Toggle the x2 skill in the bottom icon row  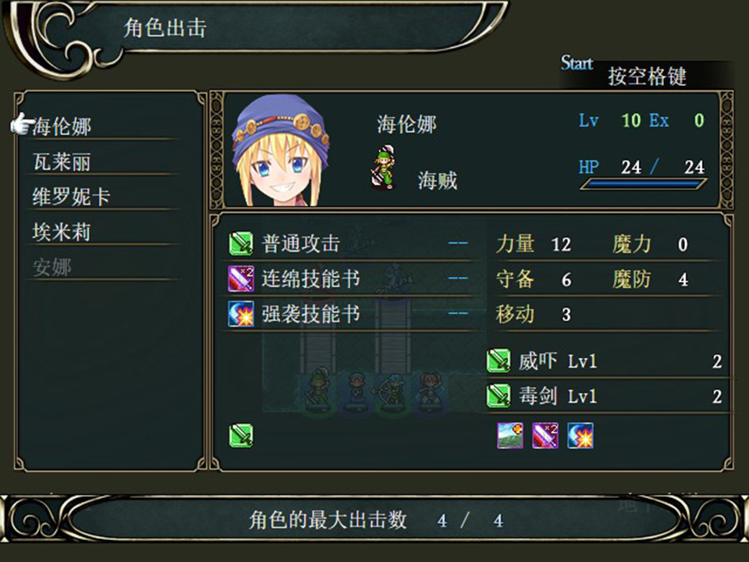tap(546, 436)
